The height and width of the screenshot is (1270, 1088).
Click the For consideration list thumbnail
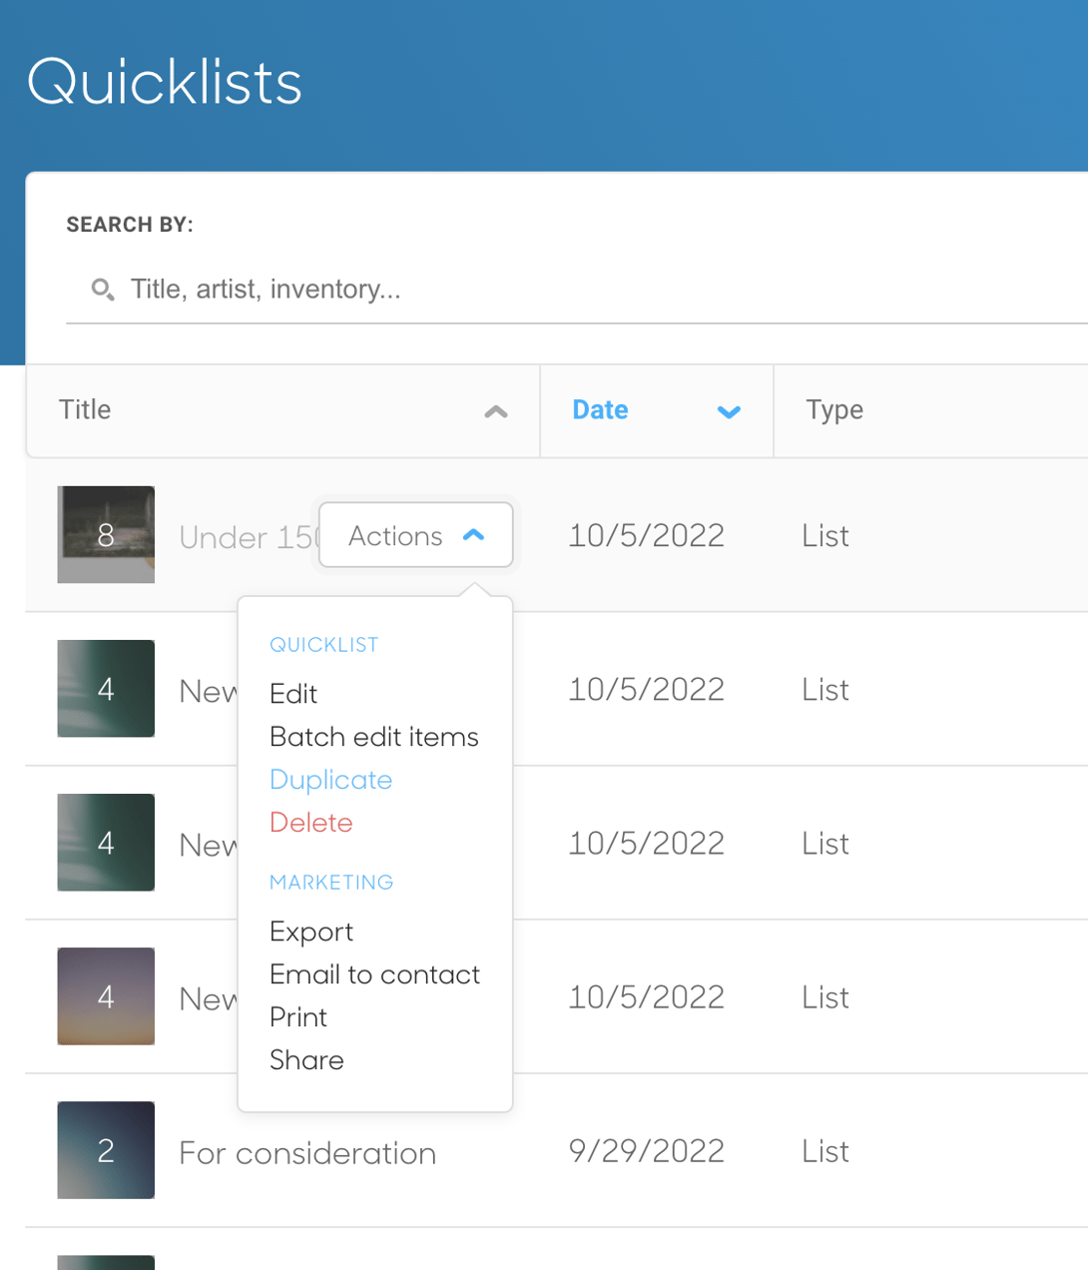tap(106, 1150)
